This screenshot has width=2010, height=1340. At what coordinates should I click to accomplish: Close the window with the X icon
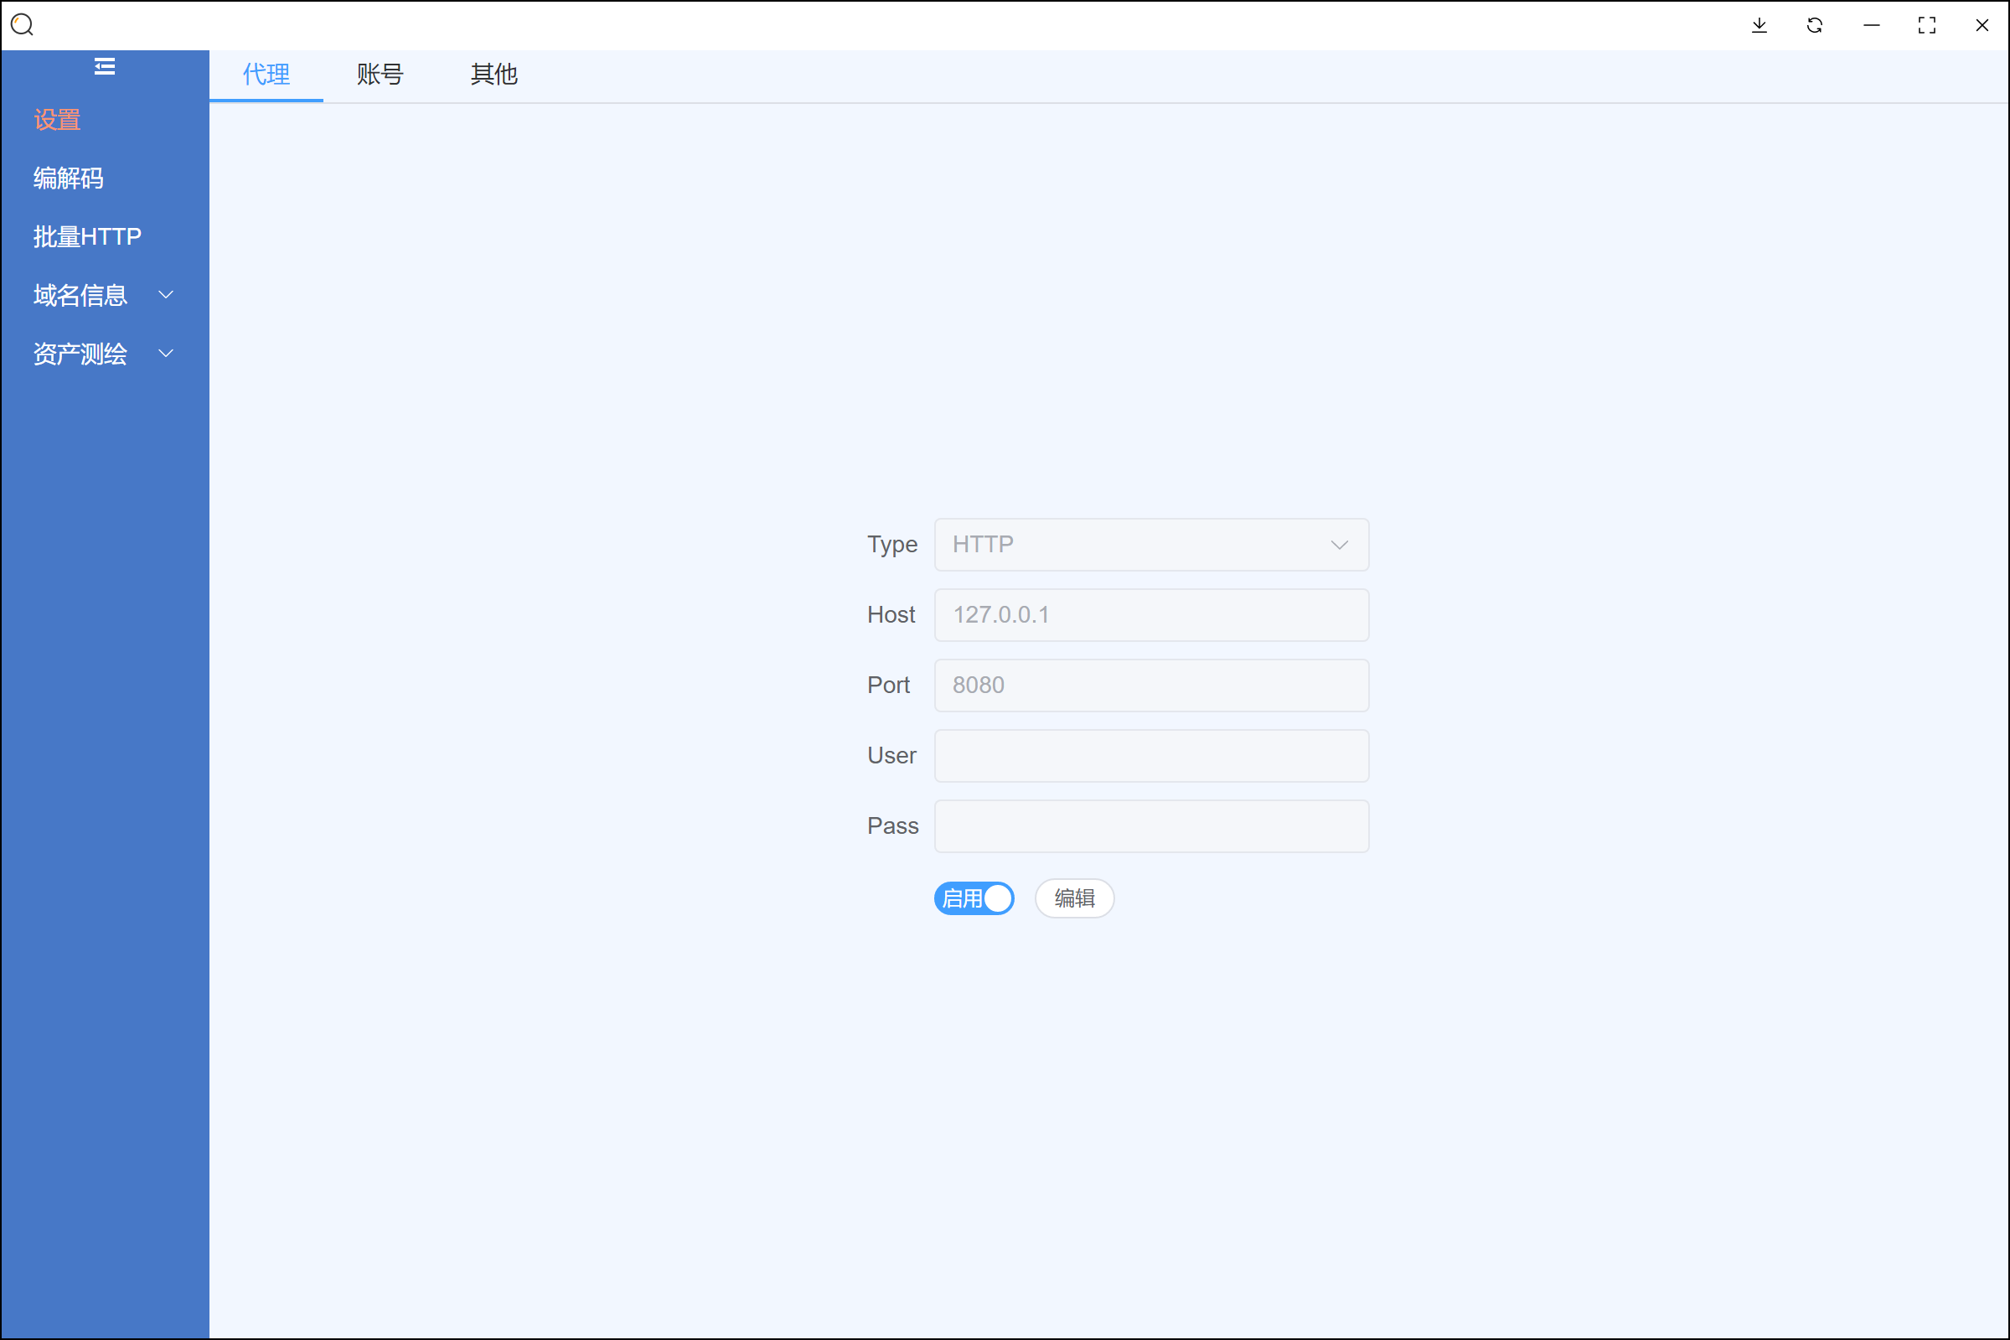[x=1982, y=25]
